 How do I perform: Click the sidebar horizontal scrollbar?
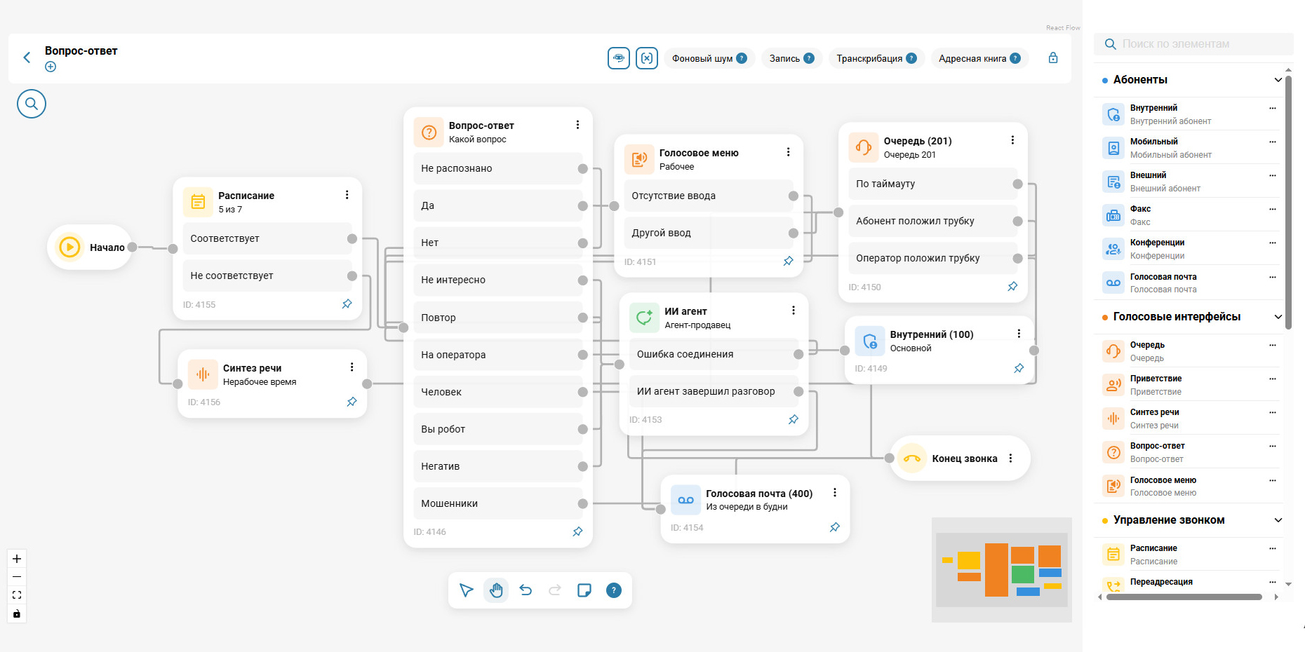coord(1184,597)
